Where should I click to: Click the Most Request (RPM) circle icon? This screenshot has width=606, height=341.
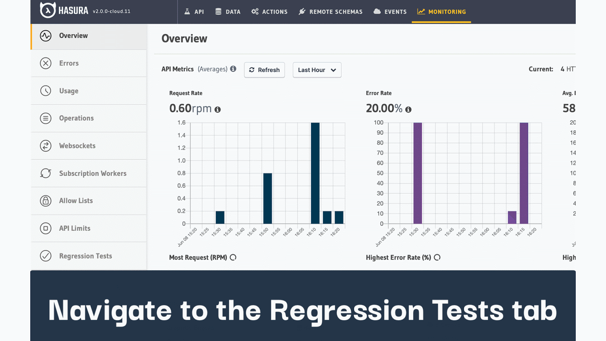(x=233, y=258)
